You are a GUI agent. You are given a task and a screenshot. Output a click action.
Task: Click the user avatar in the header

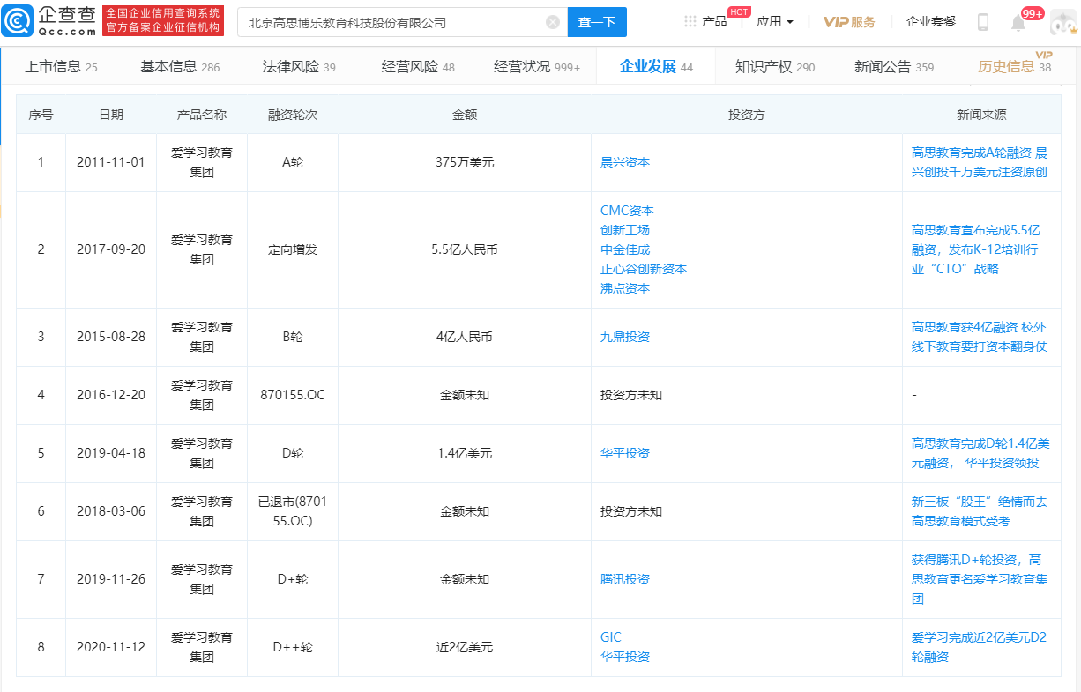point(1062,23)
